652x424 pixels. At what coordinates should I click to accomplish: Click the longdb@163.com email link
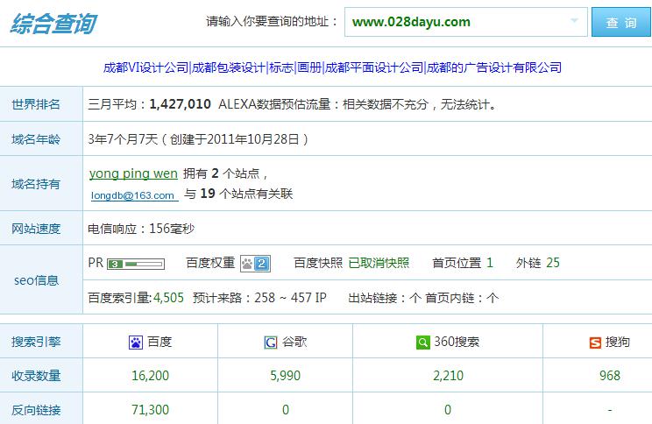132,195
